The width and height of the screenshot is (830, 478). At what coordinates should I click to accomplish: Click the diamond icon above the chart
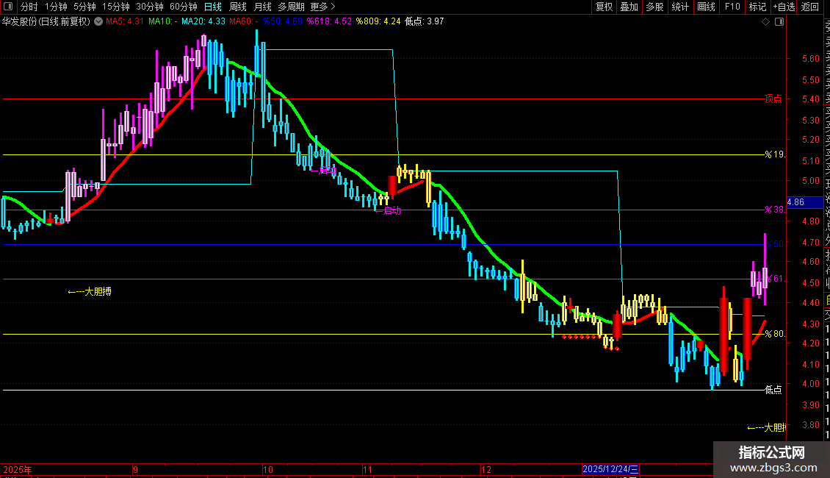point(765,21)
